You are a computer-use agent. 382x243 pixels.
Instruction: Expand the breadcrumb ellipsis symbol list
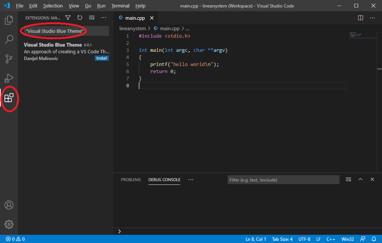tap(188, 29)
